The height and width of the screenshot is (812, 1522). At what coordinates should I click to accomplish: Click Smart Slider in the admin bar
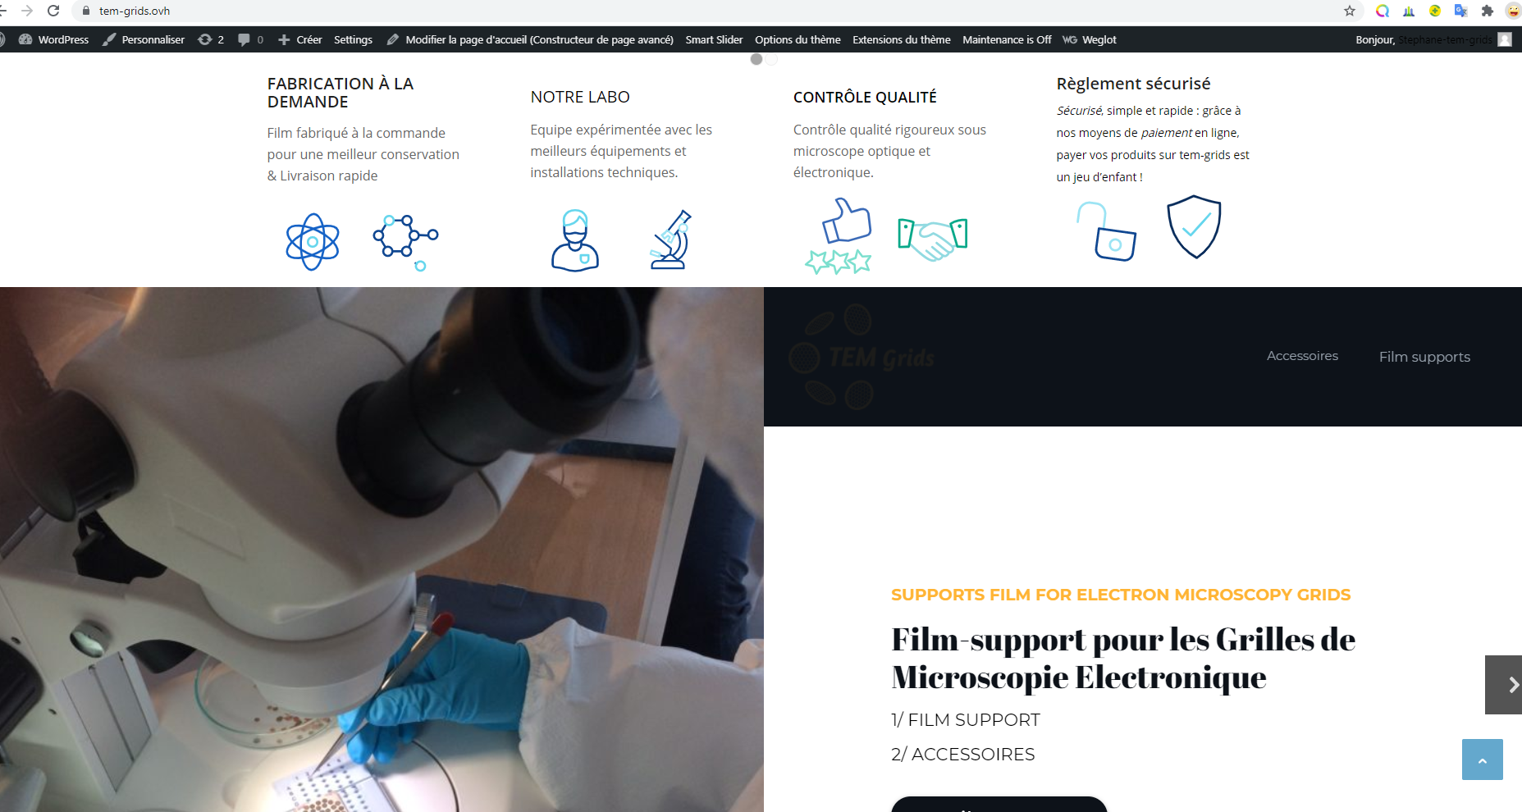pyautogui.click(x=714, y=39)
